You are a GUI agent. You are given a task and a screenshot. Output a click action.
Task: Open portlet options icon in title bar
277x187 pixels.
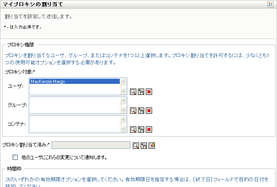coord(270,4)
